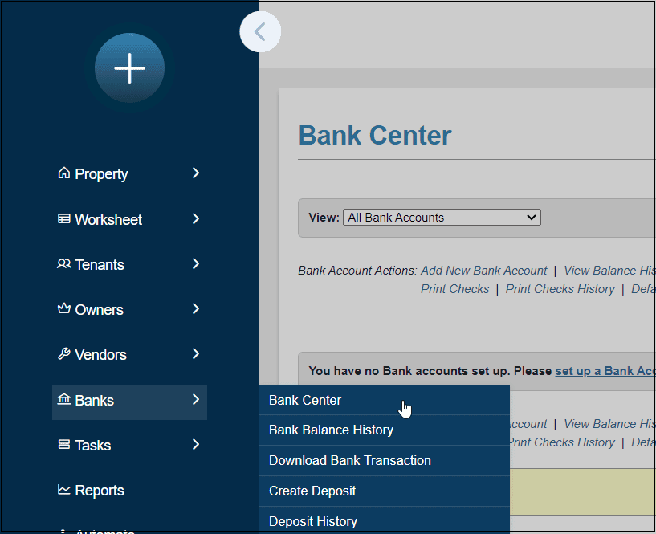Click the Owners crown icon

click(x=64, y=309)
